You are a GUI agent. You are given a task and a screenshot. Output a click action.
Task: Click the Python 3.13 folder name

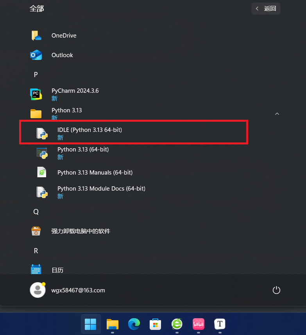pos(66,110)
